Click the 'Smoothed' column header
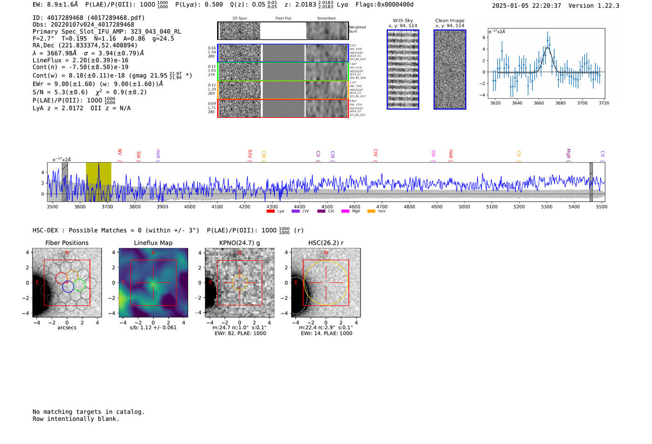Viewport: 652px width, 444px height. [x=326, y=19]
